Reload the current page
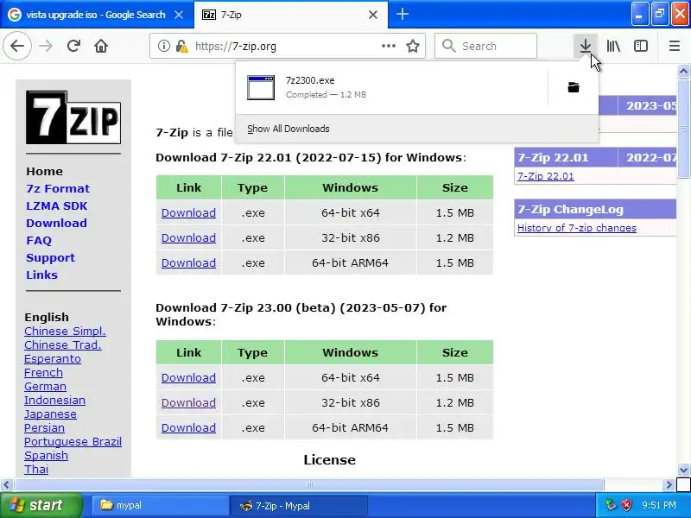691x518 pixels. [x=73, y=46]
